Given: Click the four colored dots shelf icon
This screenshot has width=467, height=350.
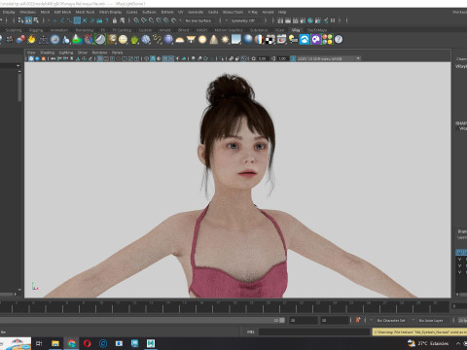Looking at the screenshot, I should pos(327,40).
